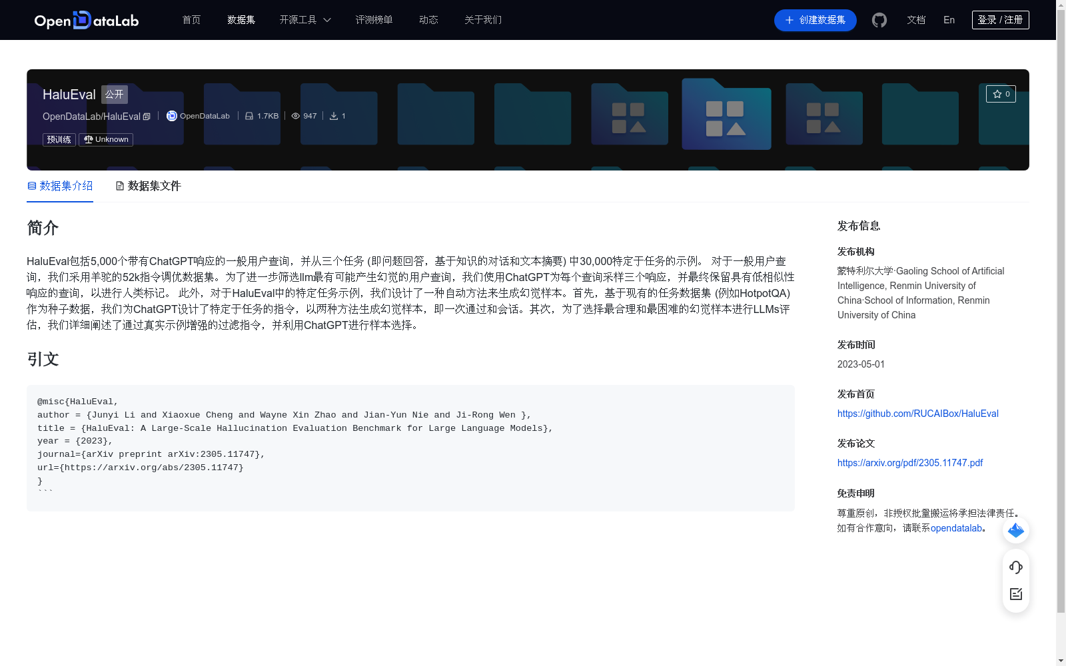Click the plus icon in 创建数据集
Image resolution: width=1066 pixels, height=666 pixels.
coord(790,20)
